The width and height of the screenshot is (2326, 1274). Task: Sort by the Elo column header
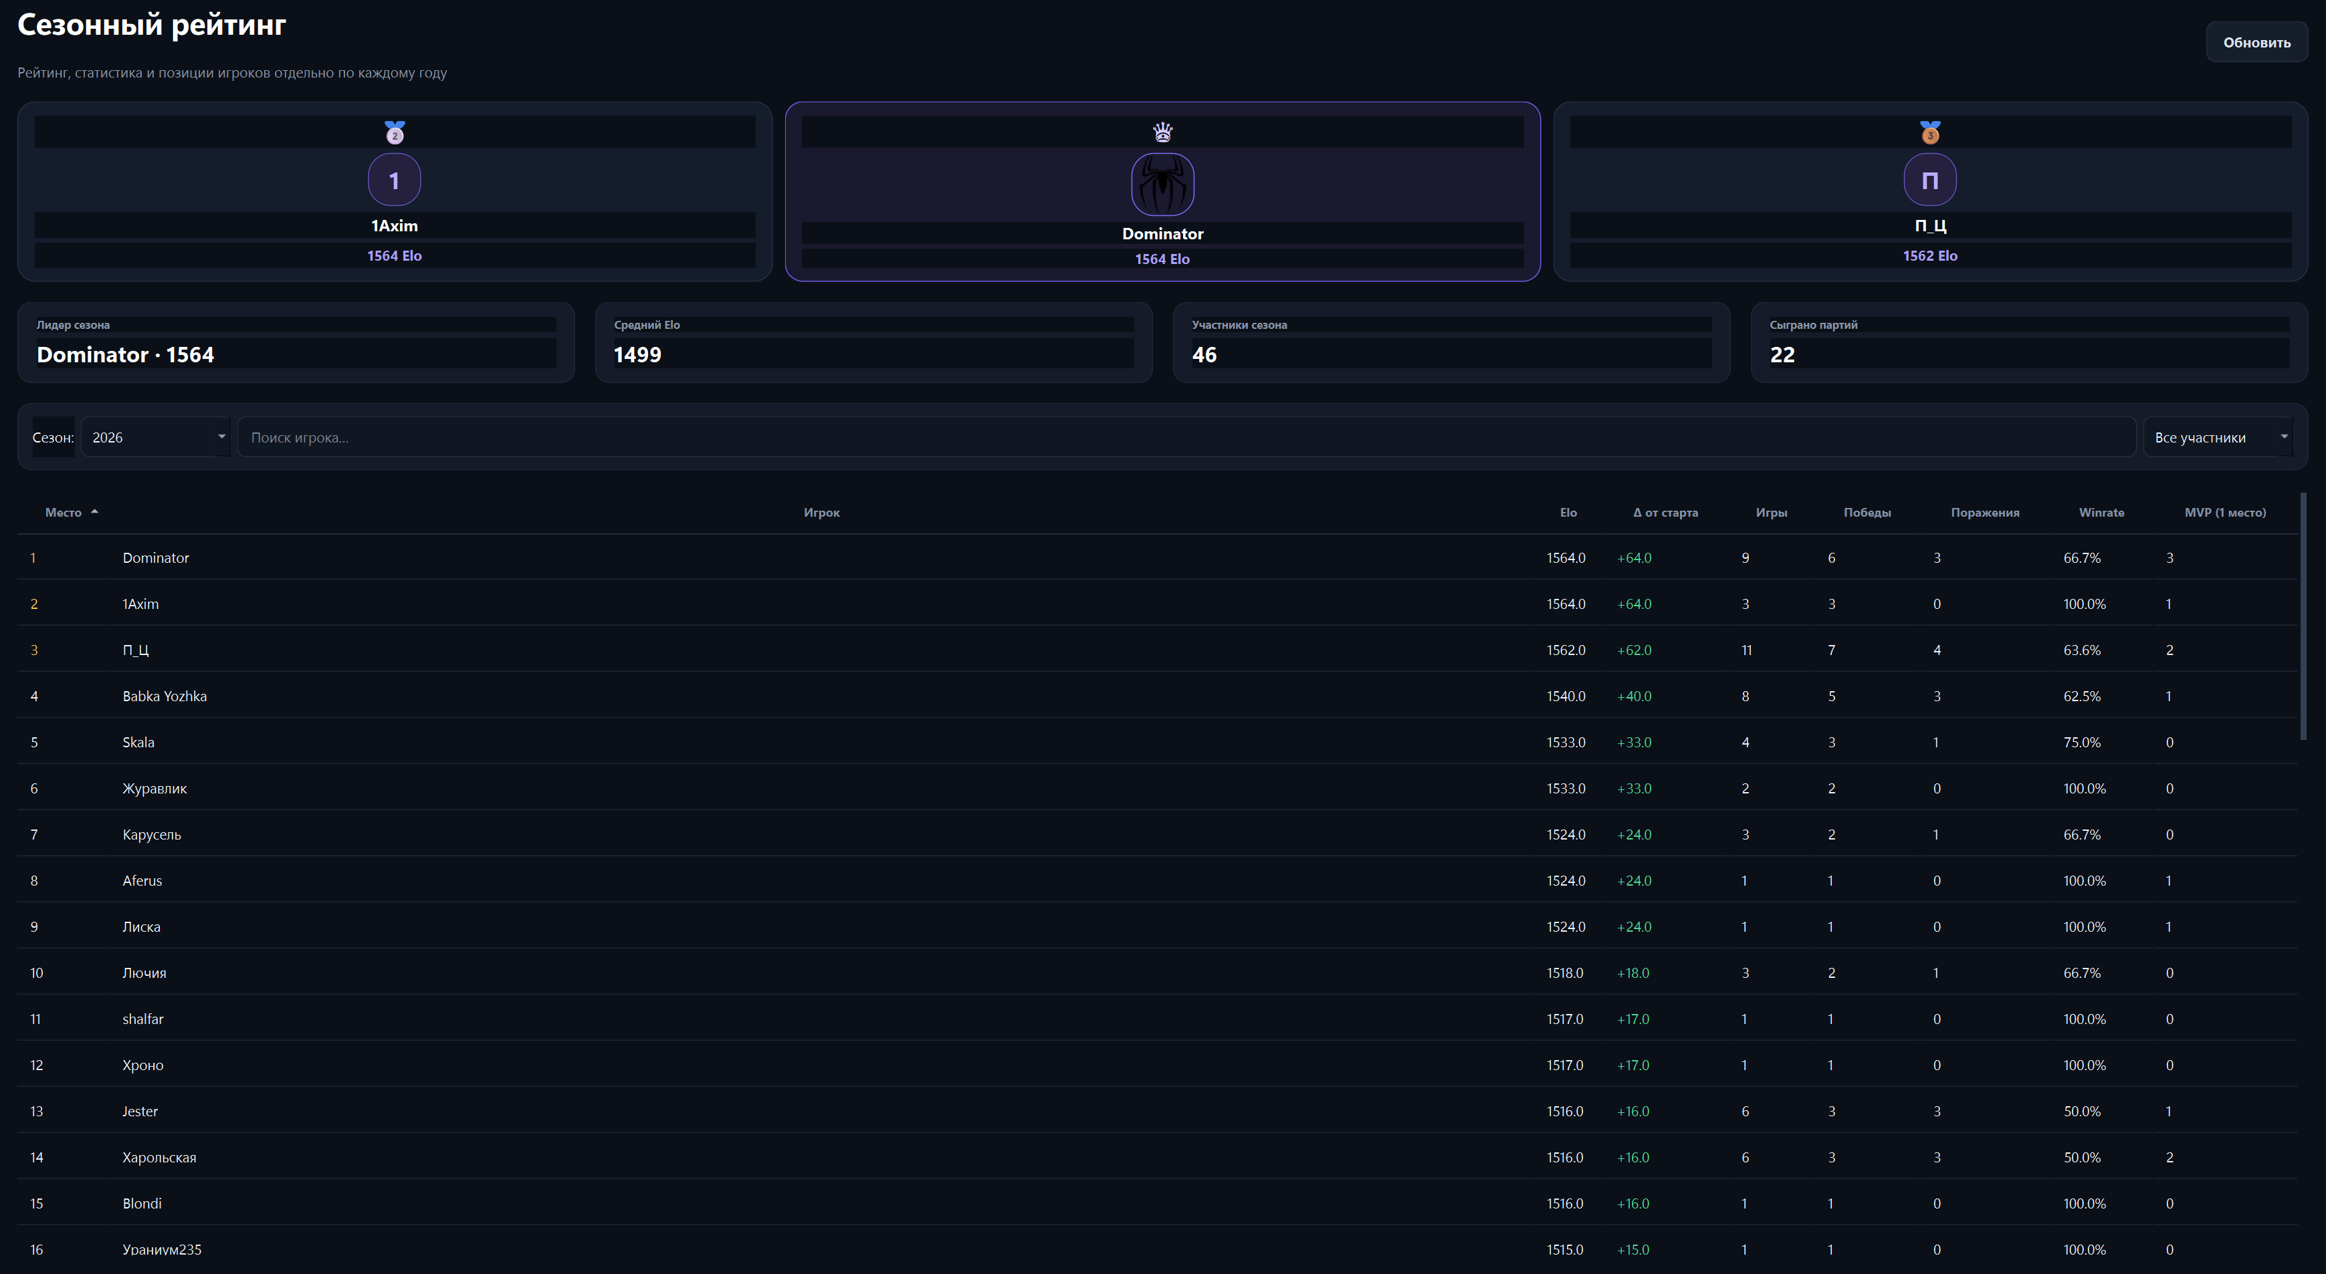(x=1568, y=513)
